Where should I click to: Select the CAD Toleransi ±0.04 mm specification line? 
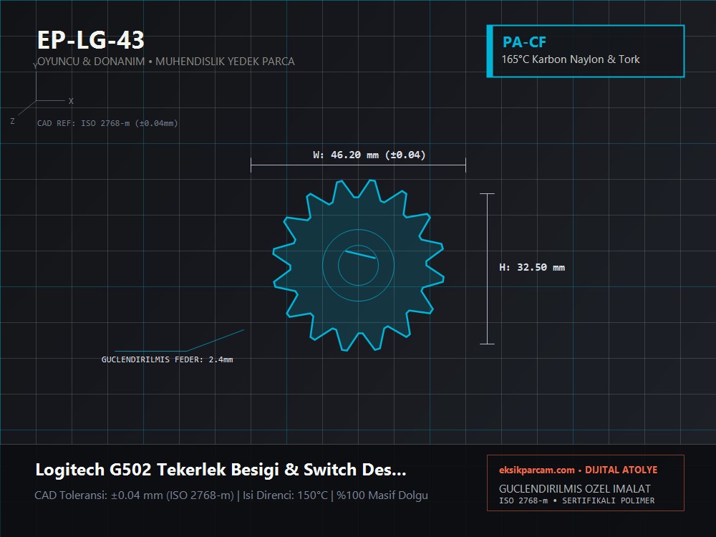point(231,495)
